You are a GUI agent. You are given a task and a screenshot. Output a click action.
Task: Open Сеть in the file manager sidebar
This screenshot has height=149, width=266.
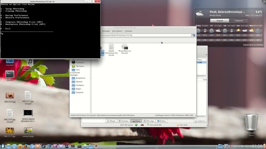pyautogui.click(x=76, y=70)
